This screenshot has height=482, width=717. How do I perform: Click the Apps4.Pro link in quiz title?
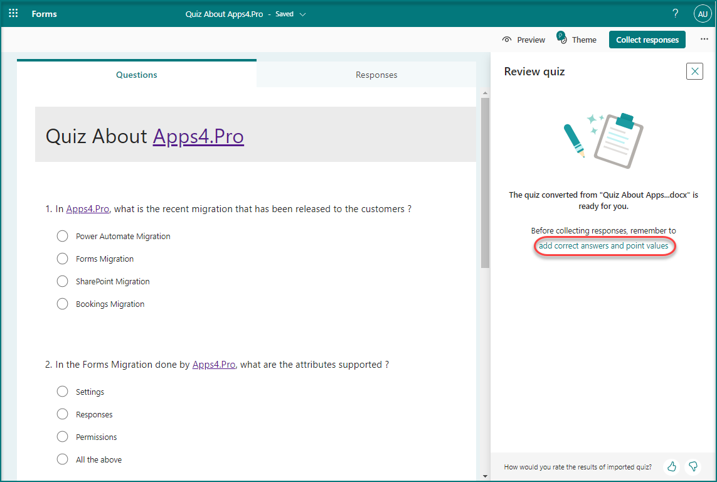198,136
